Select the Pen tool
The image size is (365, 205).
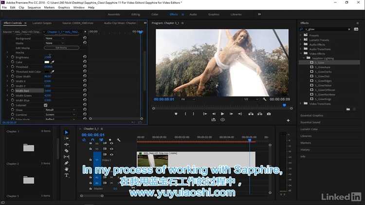pyautogui.click(x=66, y=163)
